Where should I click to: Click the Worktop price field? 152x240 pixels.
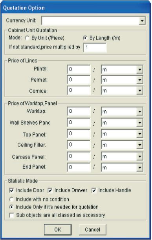click(x=79, y=111)
